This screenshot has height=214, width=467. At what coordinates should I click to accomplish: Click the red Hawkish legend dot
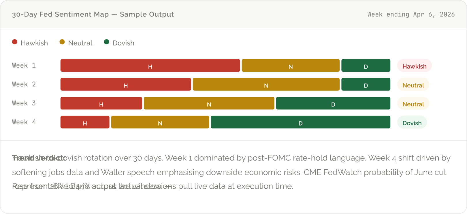15,42
